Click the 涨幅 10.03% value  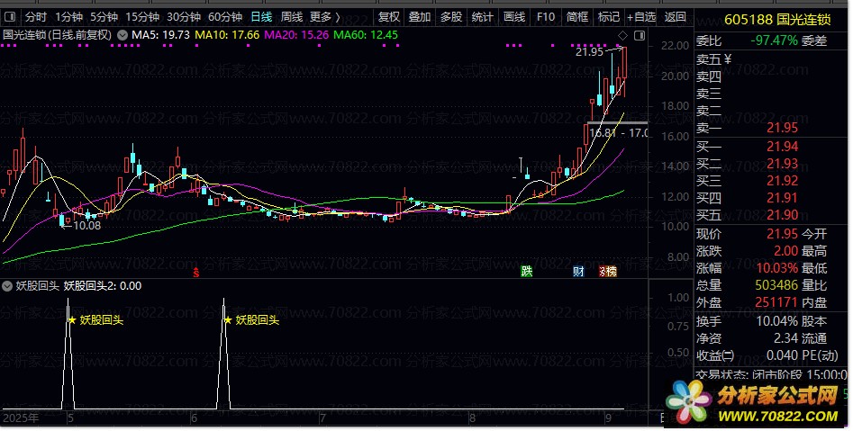click(777, 268)
